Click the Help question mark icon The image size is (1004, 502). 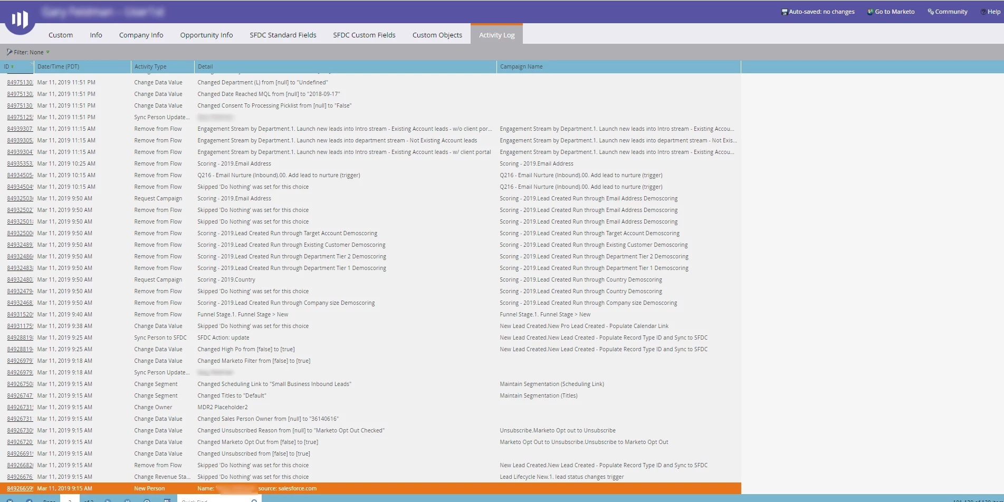983,12
